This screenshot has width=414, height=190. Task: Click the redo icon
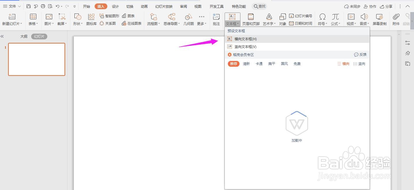point(67,6)
